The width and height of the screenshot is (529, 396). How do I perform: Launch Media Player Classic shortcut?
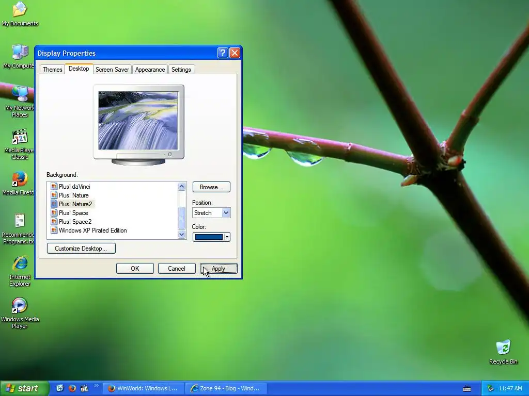pyautogui.click(x=19, y=144)
